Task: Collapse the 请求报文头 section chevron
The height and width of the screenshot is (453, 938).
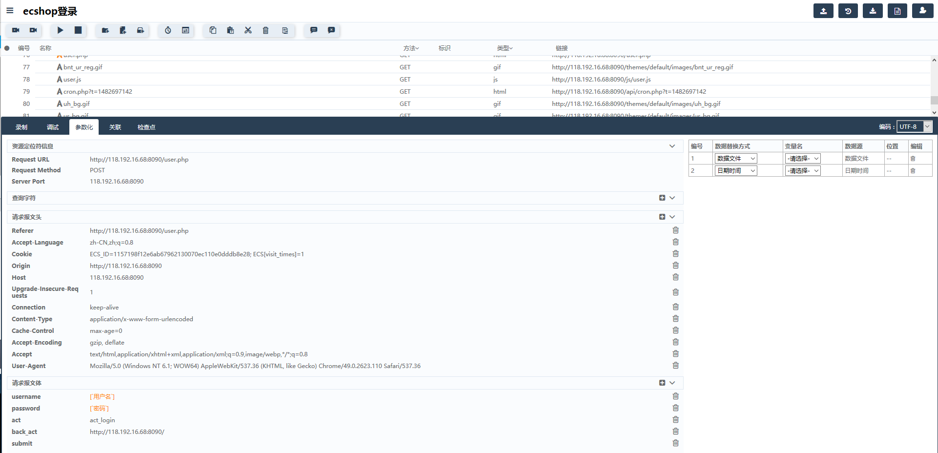Action: (x=672, y=217)
